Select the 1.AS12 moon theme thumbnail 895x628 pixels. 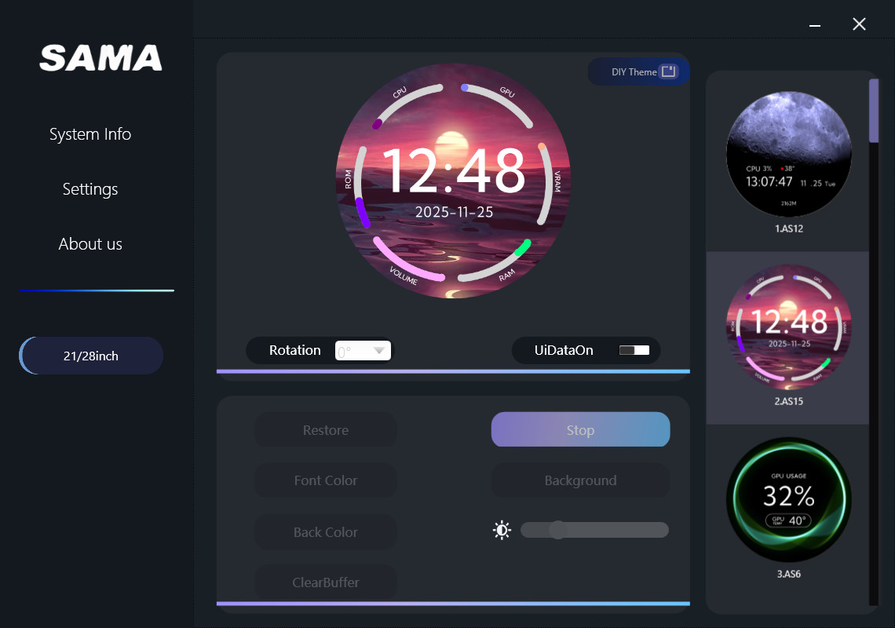click(x=787, y=154)
